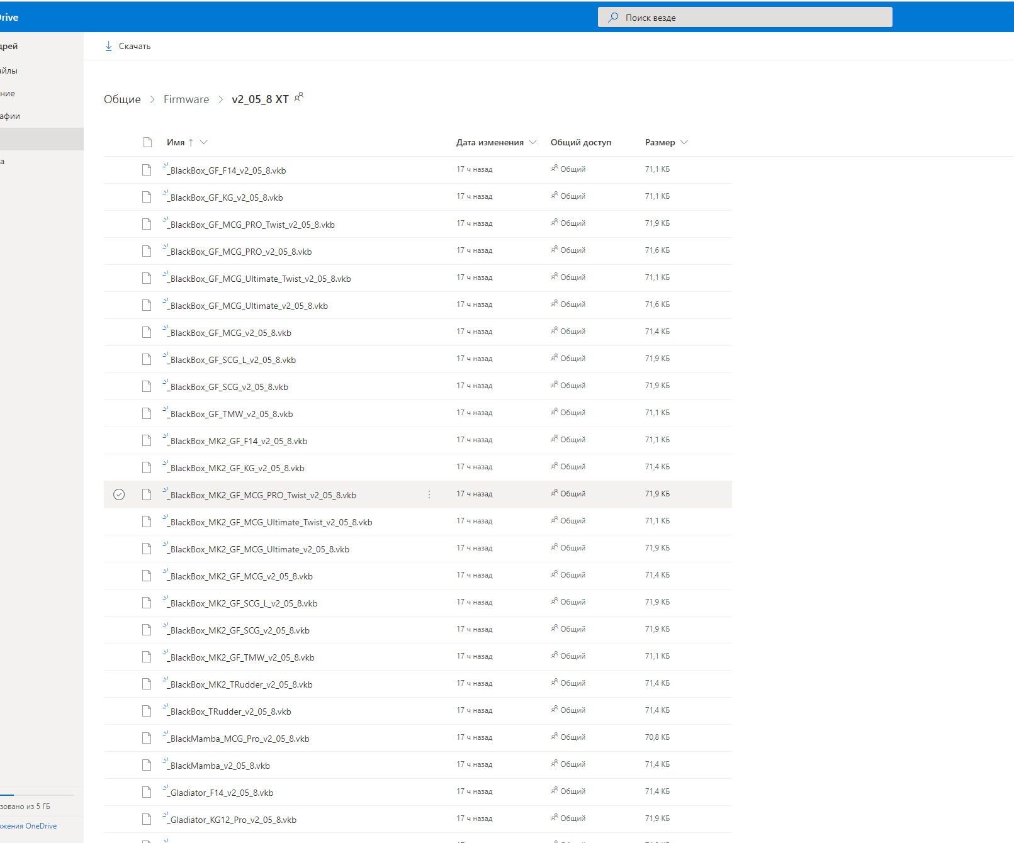
Task: Click OneDrive apps link in sidebar
Action: pos(28,826)
